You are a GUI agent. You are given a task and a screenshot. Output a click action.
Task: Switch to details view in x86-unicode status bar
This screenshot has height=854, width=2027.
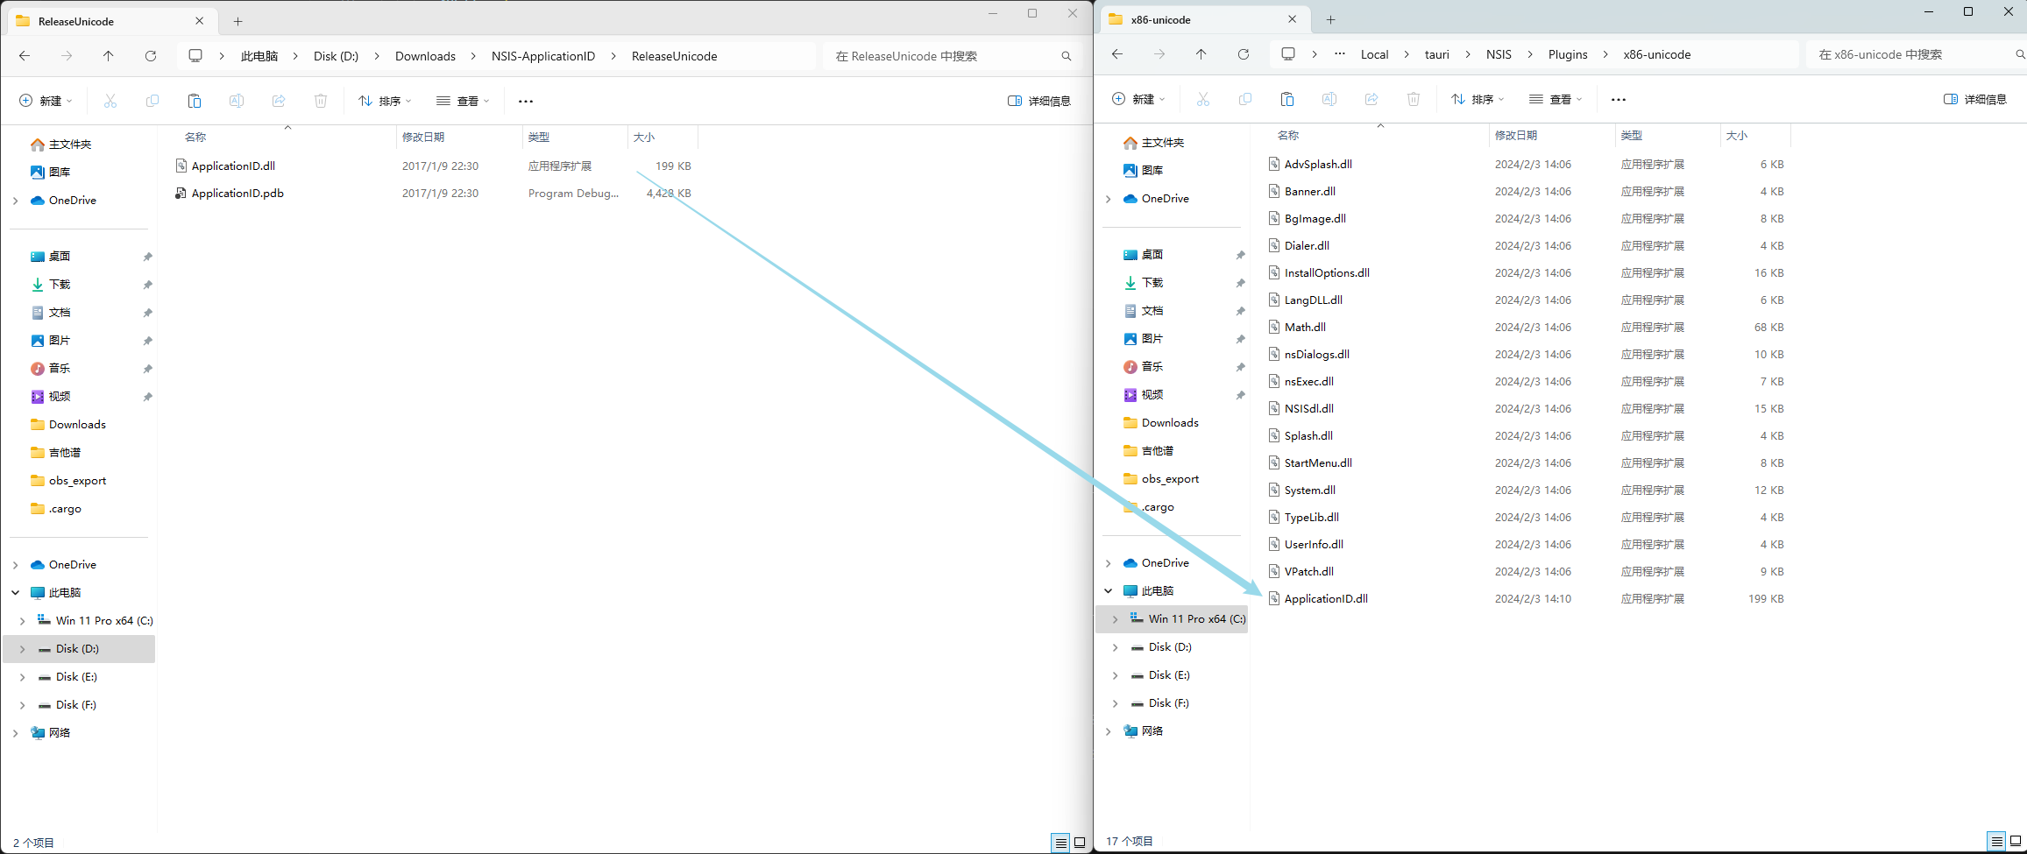(1996, 841)
